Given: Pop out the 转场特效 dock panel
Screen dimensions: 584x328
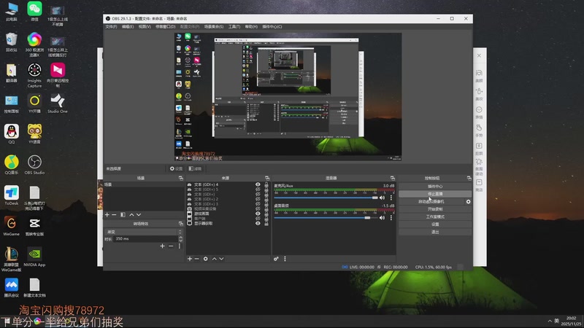Looking at the screenshot, I should tap(180, 224).
